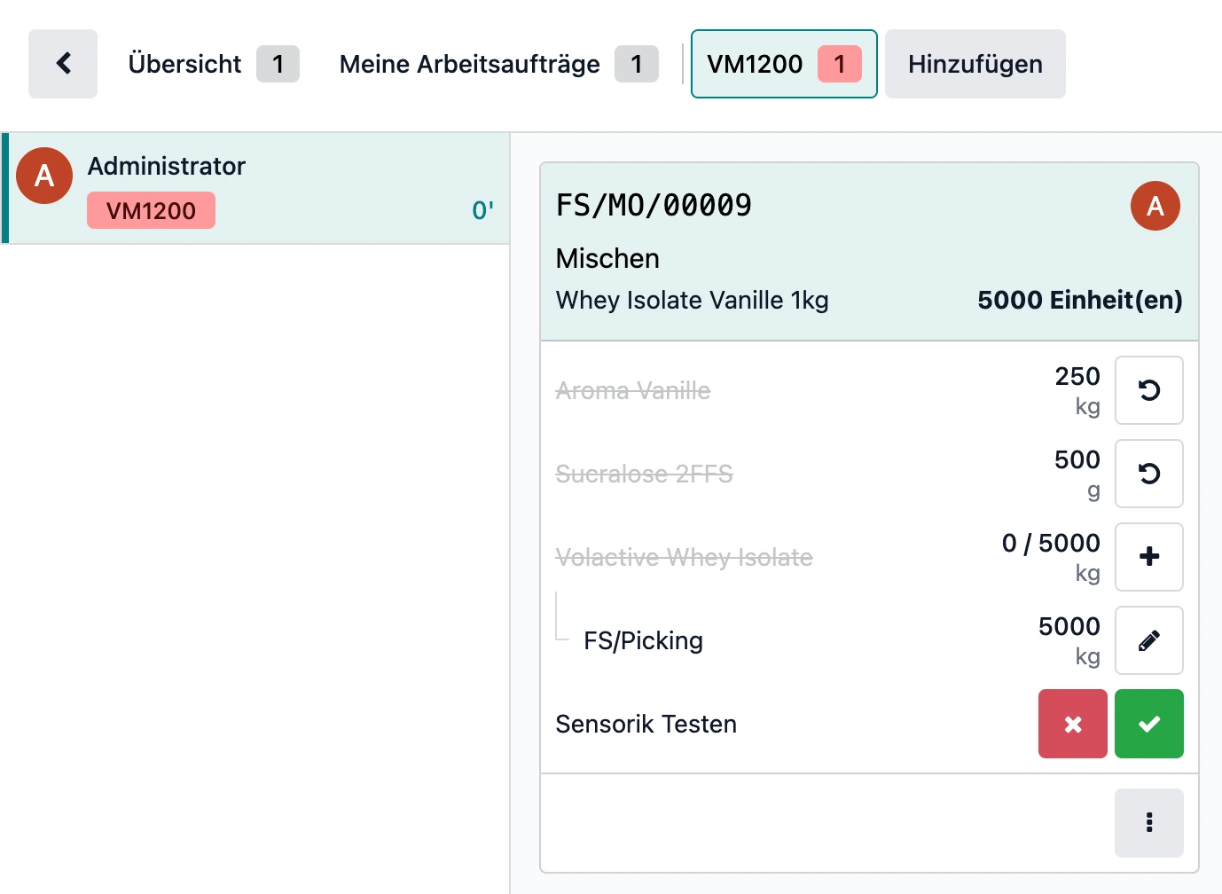Select the Administrator avatar on the card
This screenshot has height=894, width=1222.
(x=1155, y=206)
